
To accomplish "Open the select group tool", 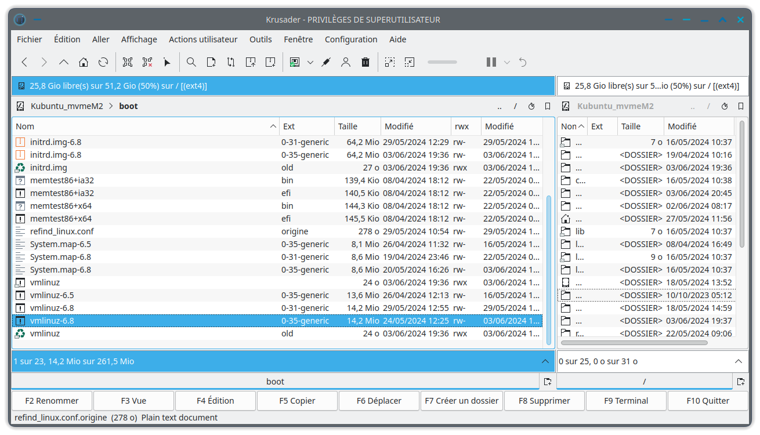I will tap(128, 62).
